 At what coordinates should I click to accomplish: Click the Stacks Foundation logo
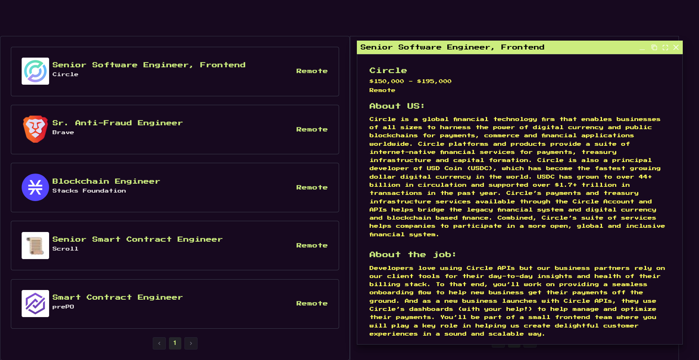35,187
